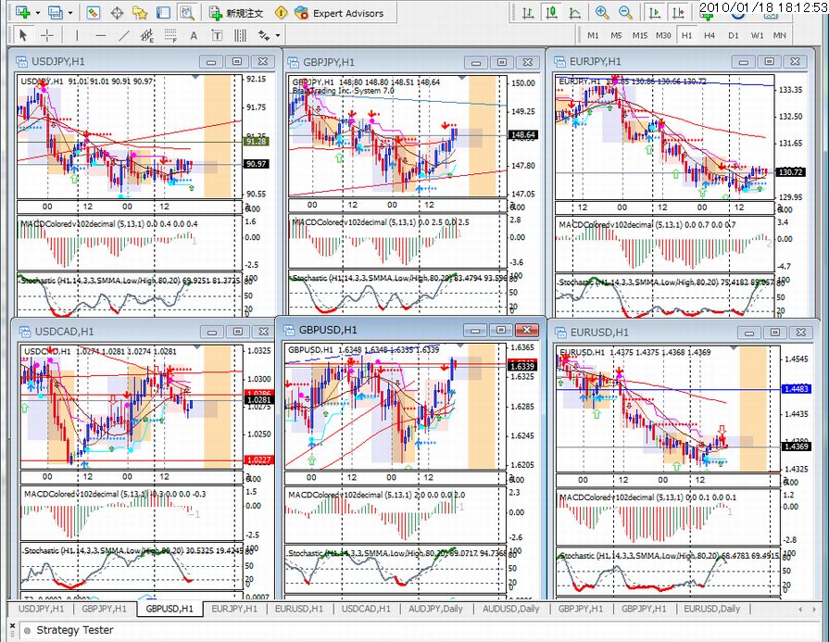Choose the trendline drawing tool
The width and height of the screenshot is (829, 642).
coord(124,35)
